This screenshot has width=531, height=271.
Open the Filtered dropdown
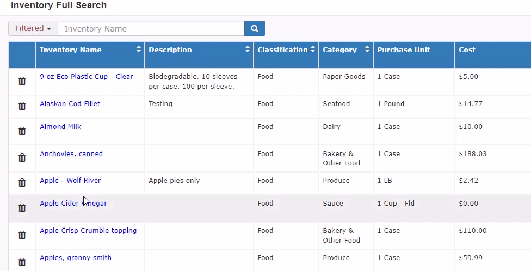[x=33, y=28]
